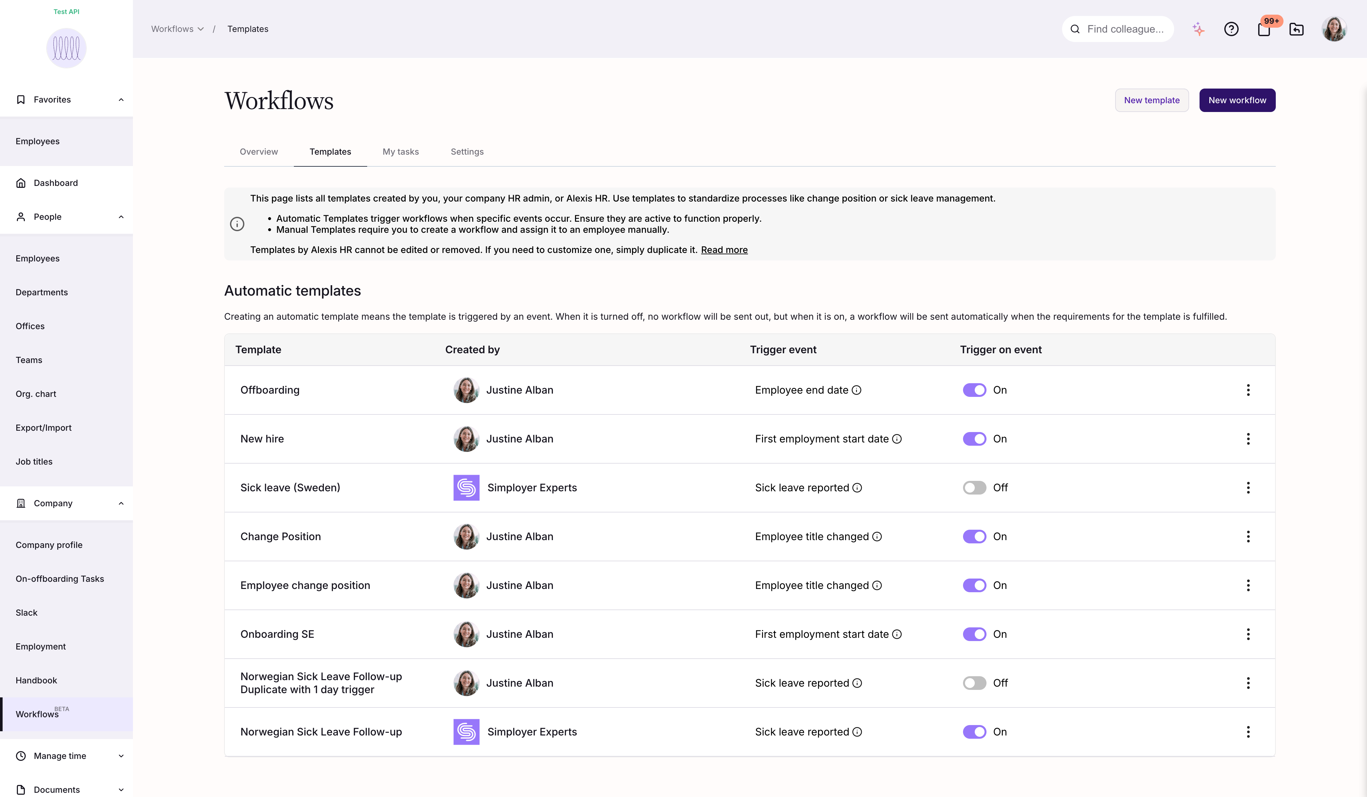Click Simployer Experts logo in Sick leave (Sweden) row

click(x=467, y=488)
